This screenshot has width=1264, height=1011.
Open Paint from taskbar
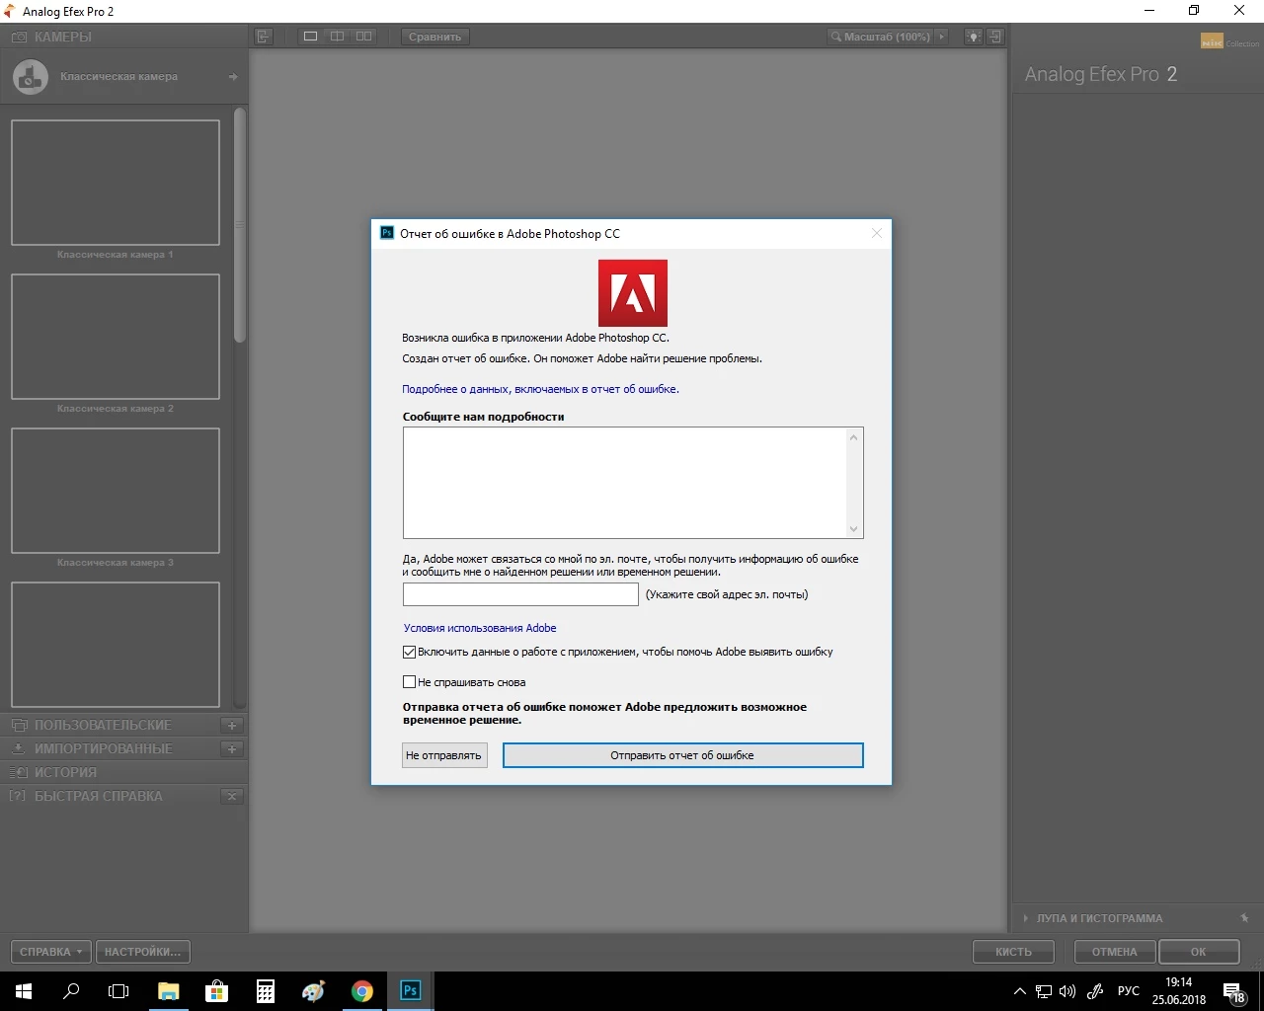click(314, 991)
